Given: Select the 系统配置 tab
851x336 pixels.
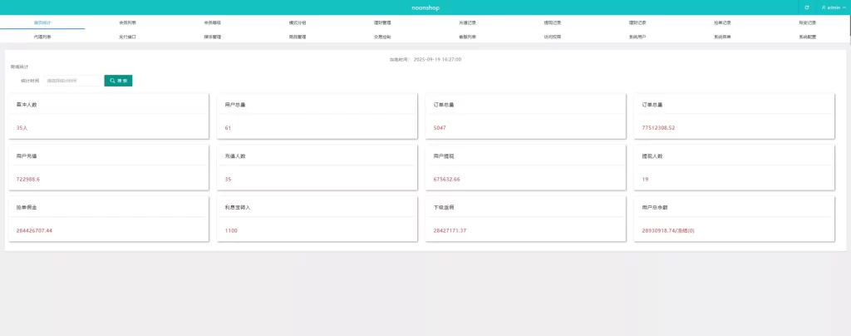Looking at the screenshot, I should point(808,37).
